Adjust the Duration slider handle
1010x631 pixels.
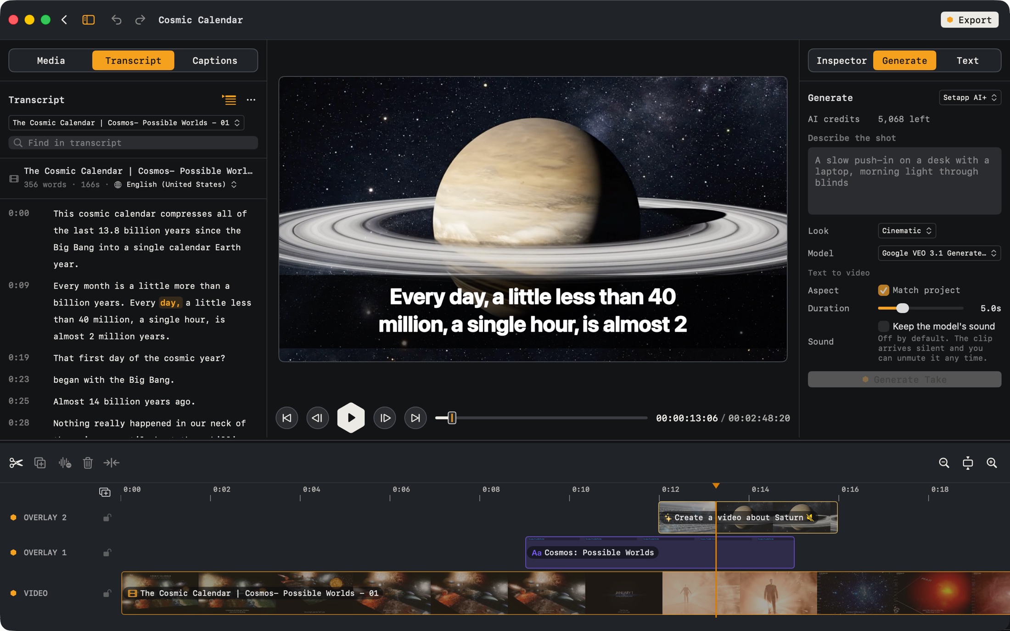[903, 308]
